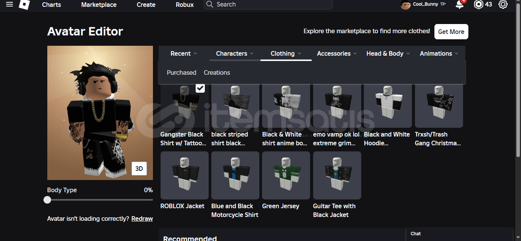Adjust the Body Type slider handle
The width and height of the screenshot is (521, 241).
(47, 200)
